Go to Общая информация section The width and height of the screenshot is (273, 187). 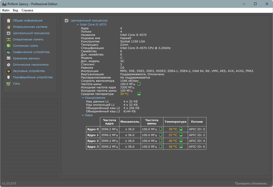(28, 20)
